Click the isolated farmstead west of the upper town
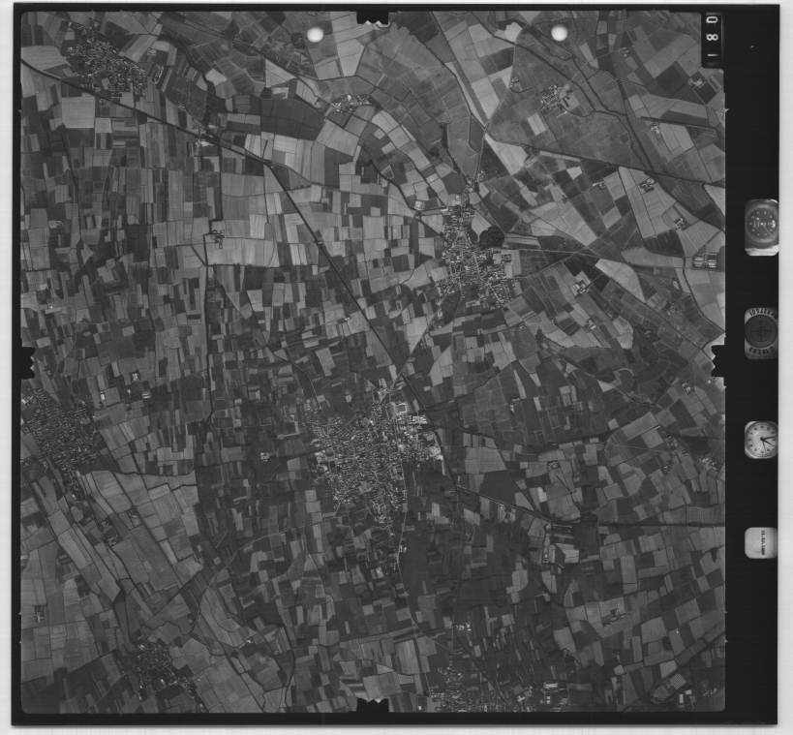The image size is (793, 735). [x=215, y=234]
